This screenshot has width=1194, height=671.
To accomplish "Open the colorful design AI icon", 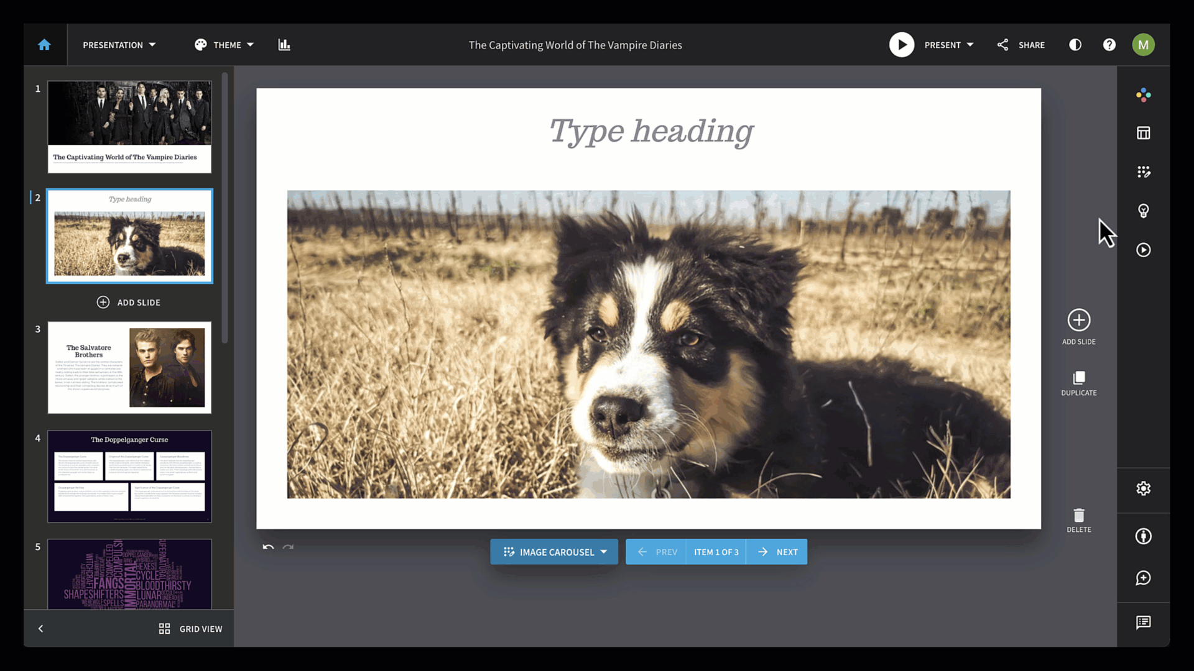I will (1143, 94).
